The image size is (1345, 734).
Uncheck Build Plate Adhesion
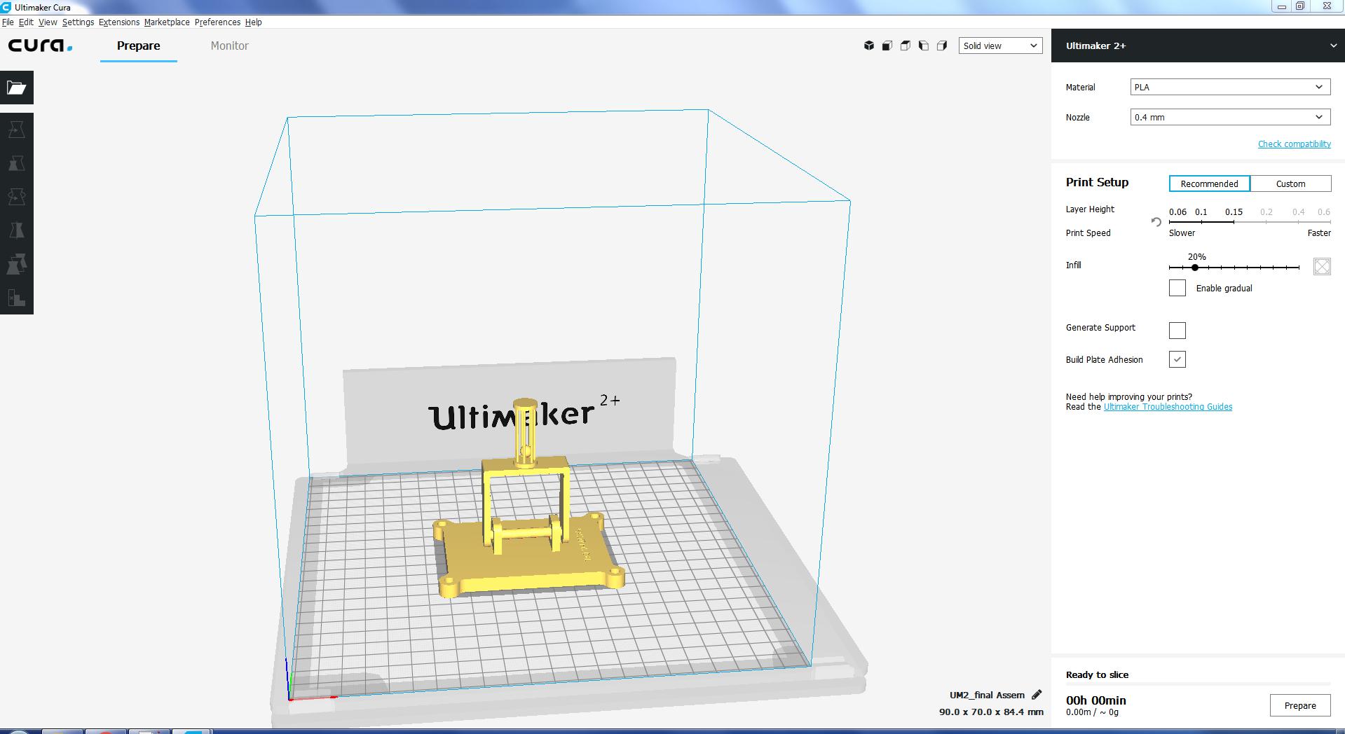[x=1177, y=359]
